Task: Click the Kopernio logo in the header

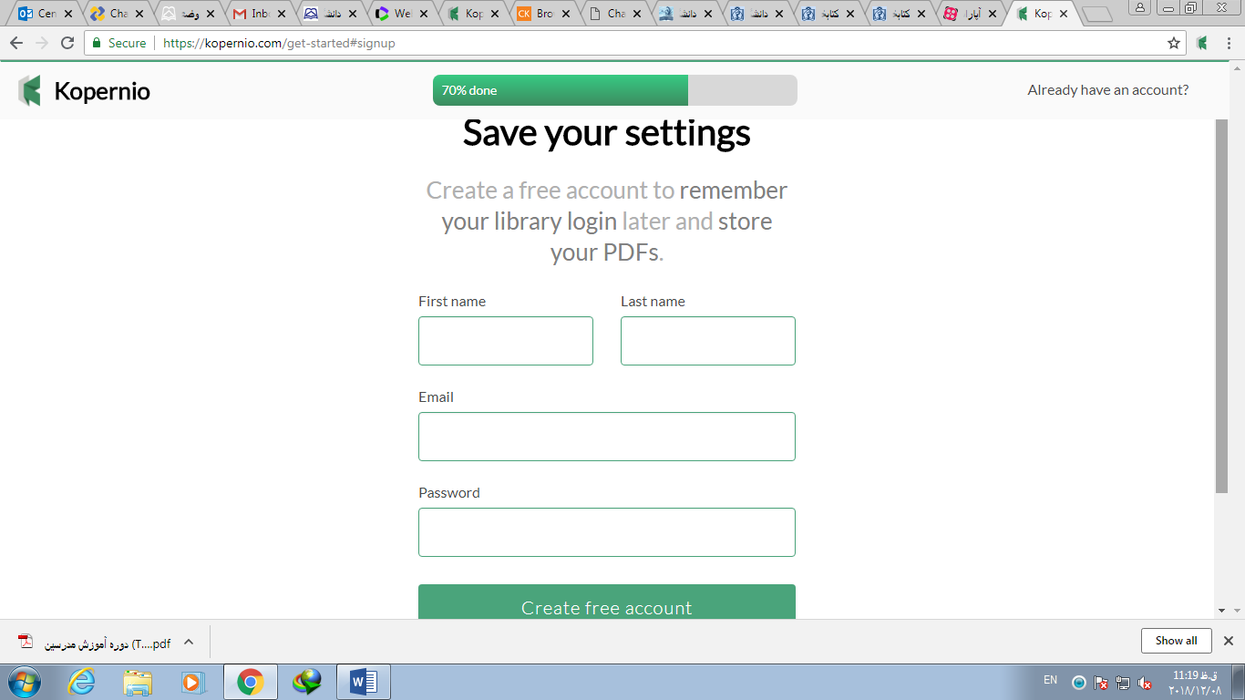Action: pos(84,91)
